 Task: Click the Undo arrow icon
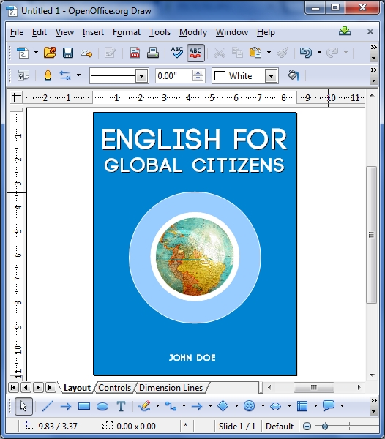305,53
